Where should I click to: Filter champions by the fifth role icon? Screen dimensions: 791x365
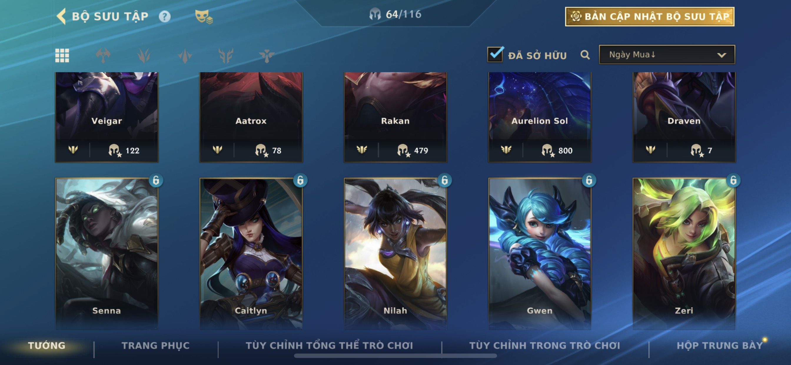267,56
